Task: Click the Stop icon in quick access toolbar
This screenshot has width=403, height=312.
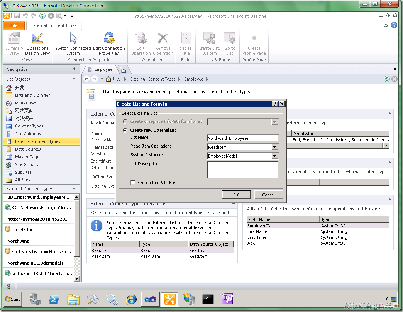Action: click(51, 16)
